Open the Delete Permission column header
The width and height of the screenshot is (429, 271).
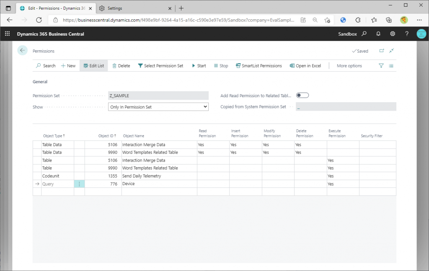pos(305,134)
